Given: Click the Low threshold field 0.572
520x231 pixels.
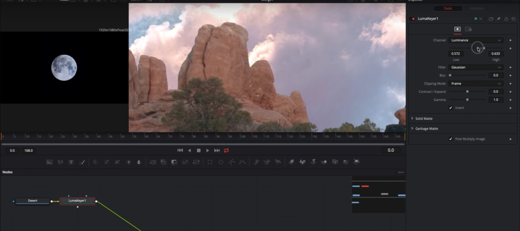Looking at the screenshot, I should click(456, 54).
